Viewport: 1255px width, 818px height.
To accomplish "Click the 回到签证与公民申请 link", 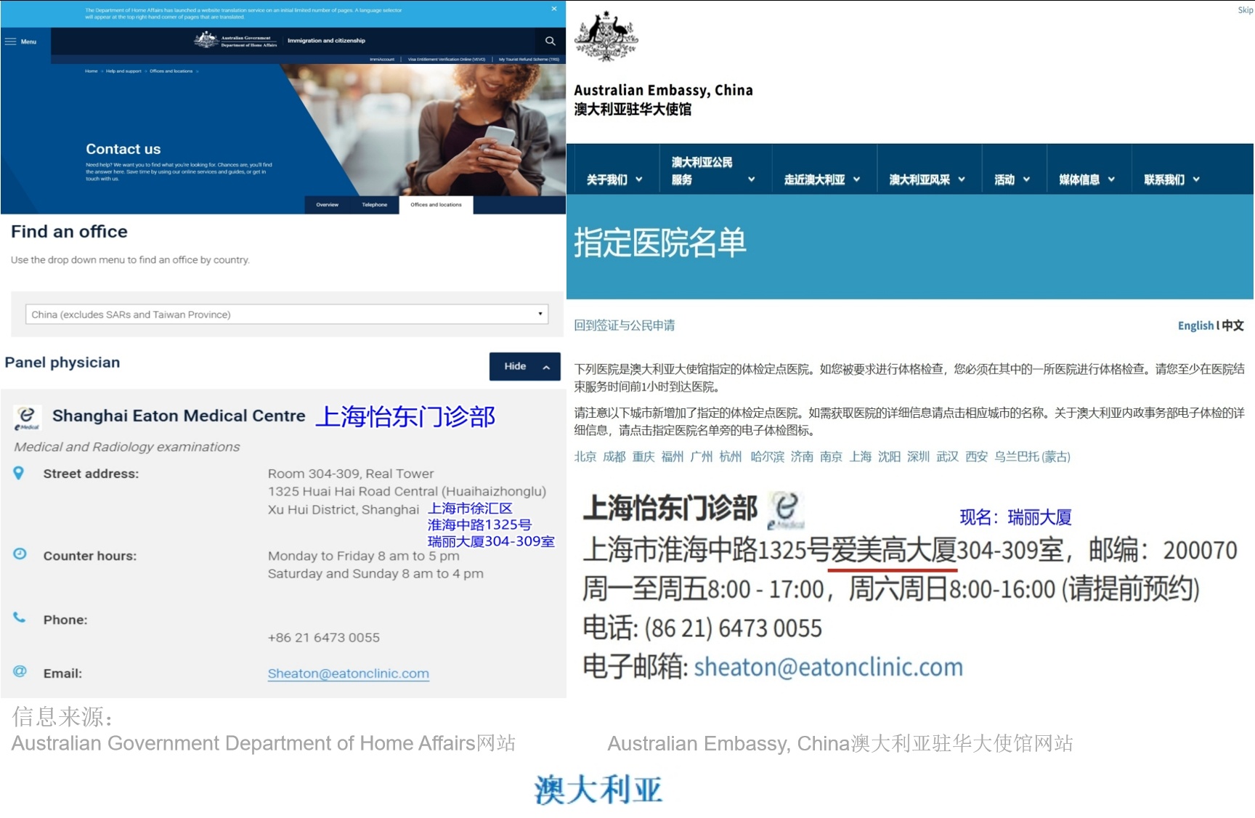I will [624, 325].
